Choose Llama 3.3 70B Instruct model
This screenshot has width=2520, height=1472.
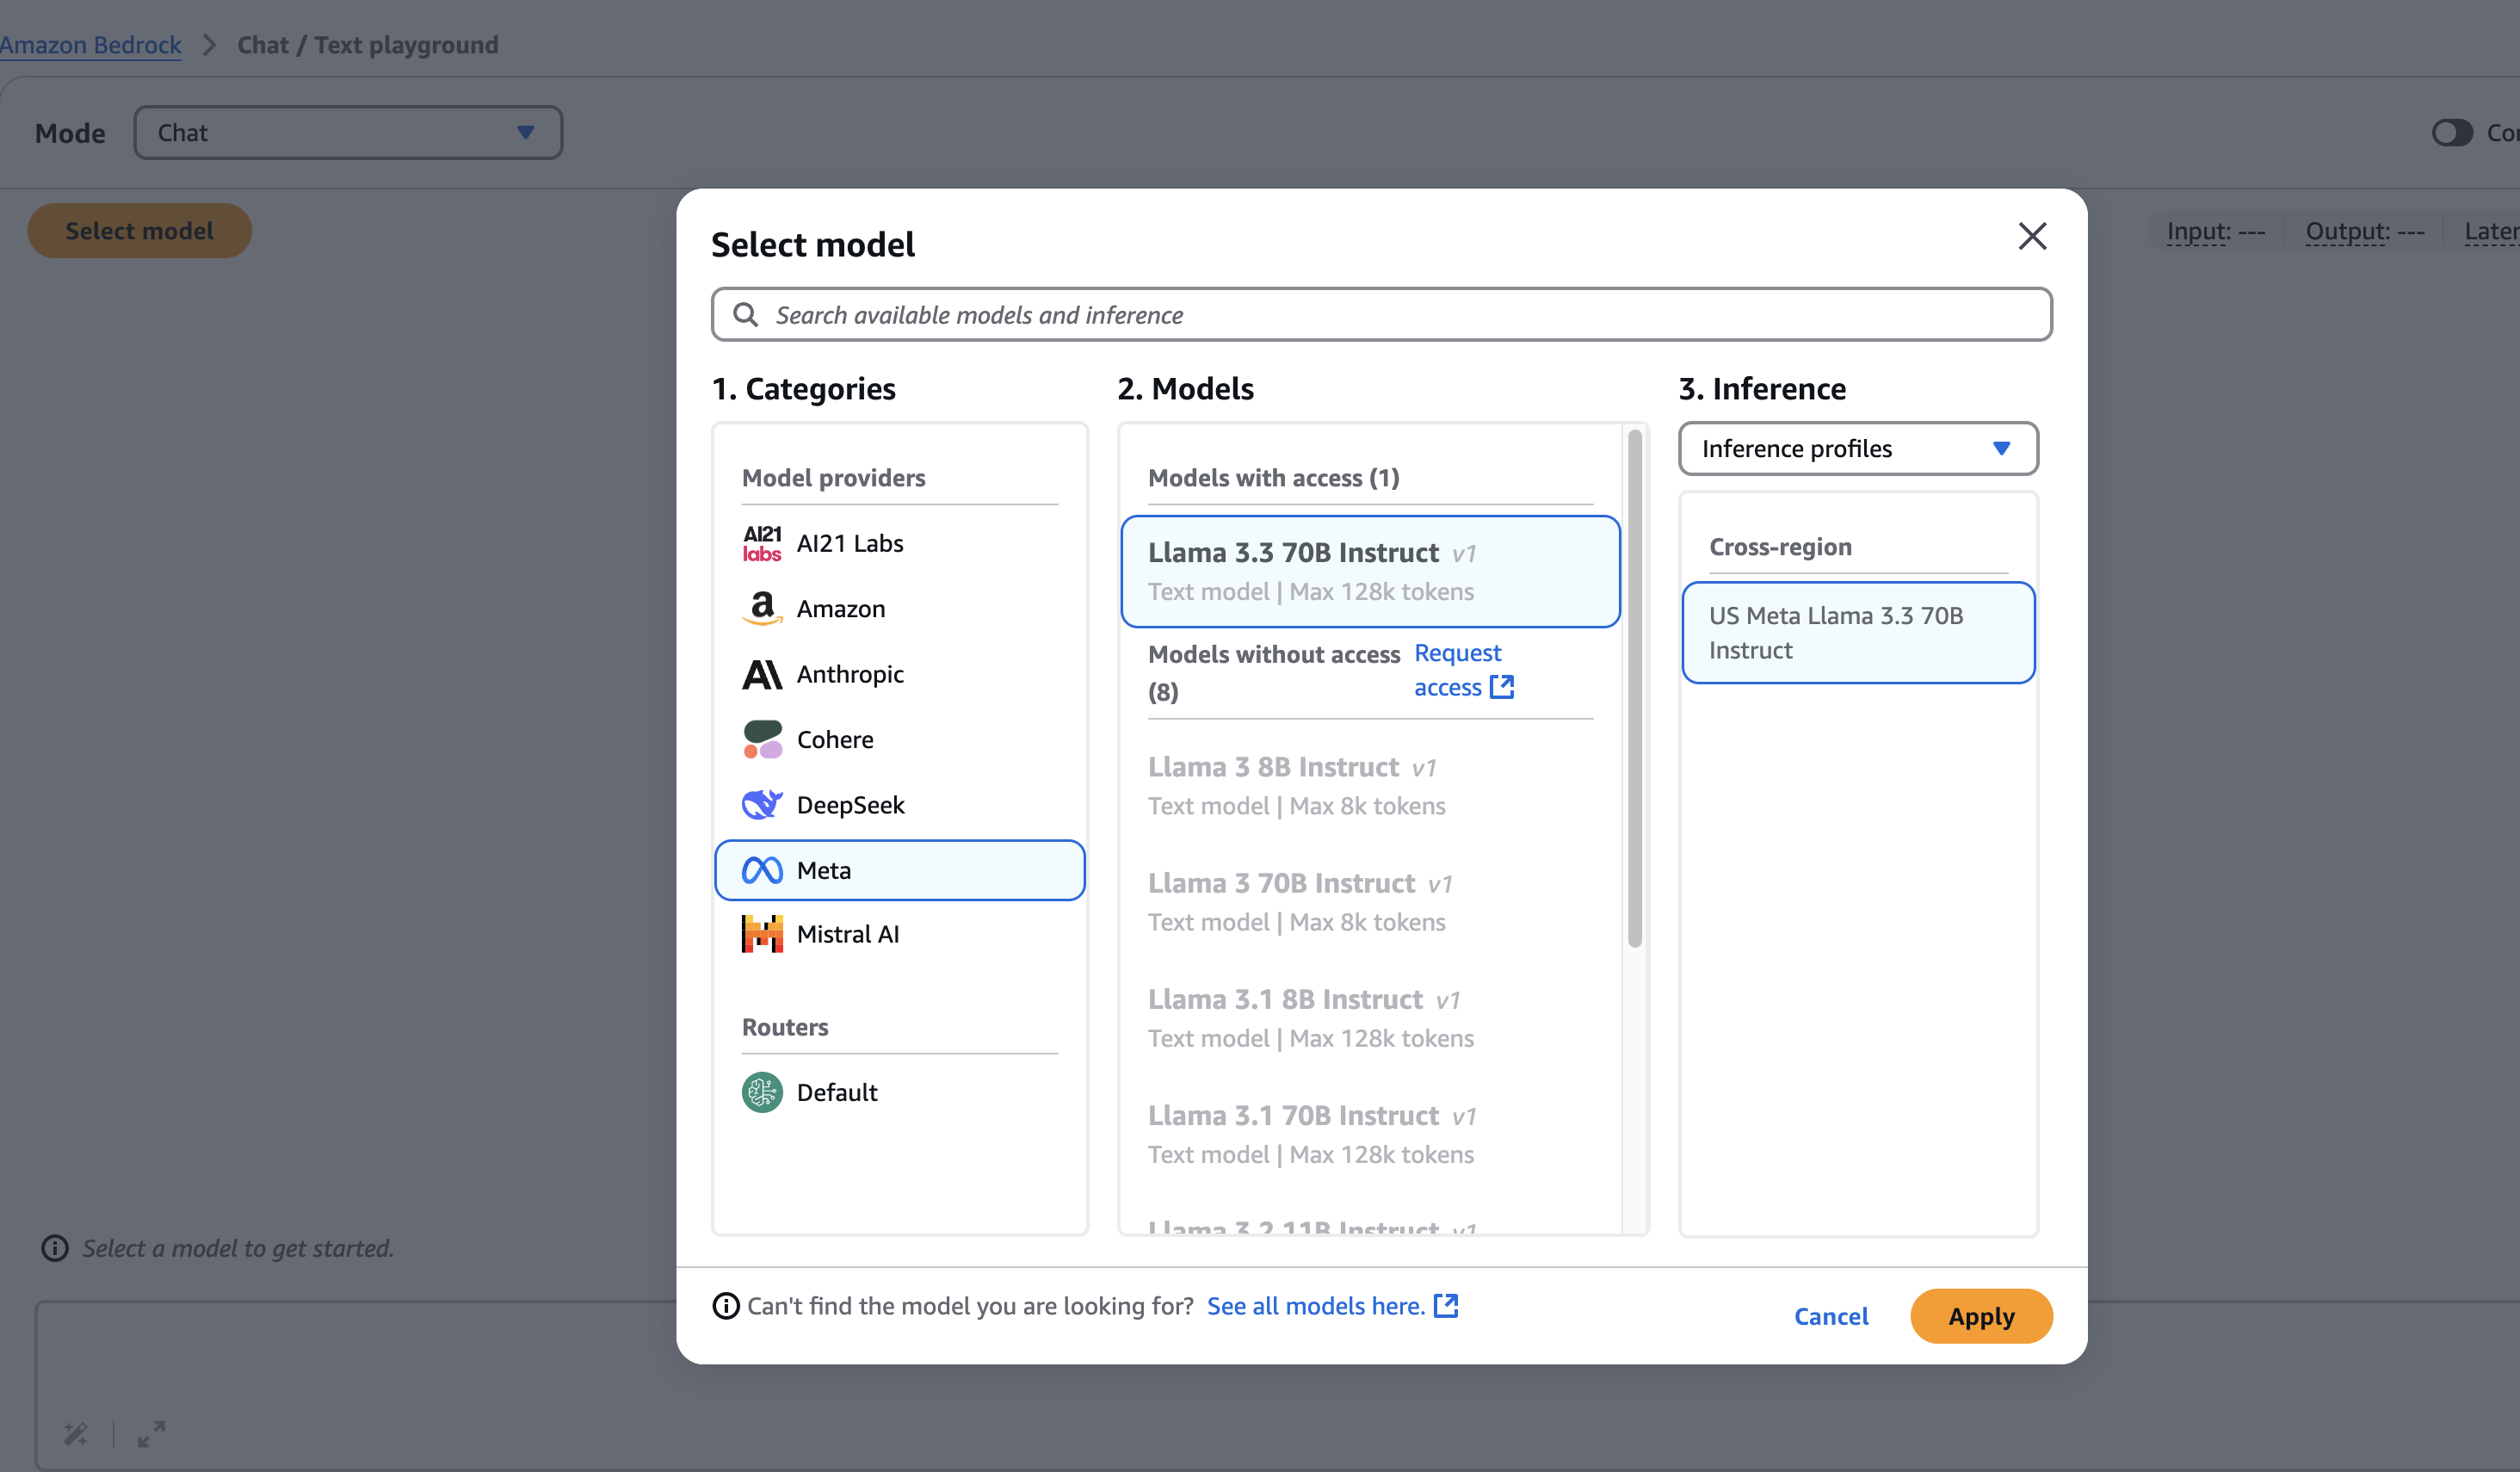[1369, 571]
